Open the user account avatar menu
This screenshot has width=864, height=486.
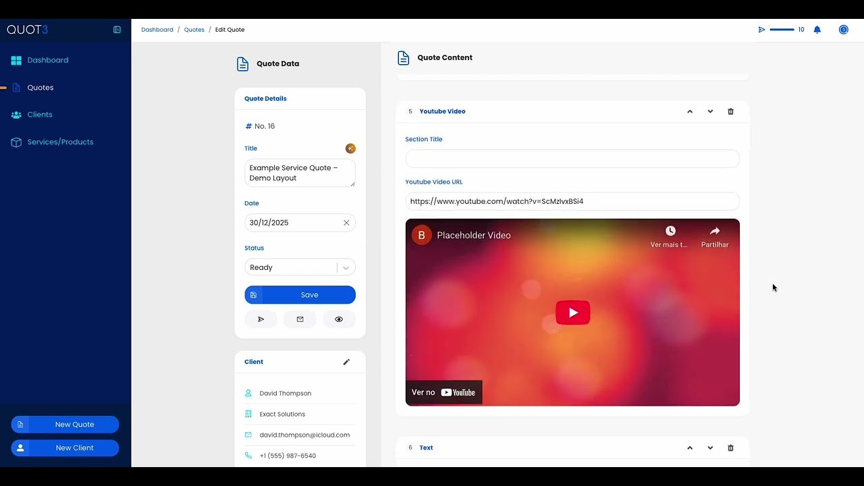(844, 30)
